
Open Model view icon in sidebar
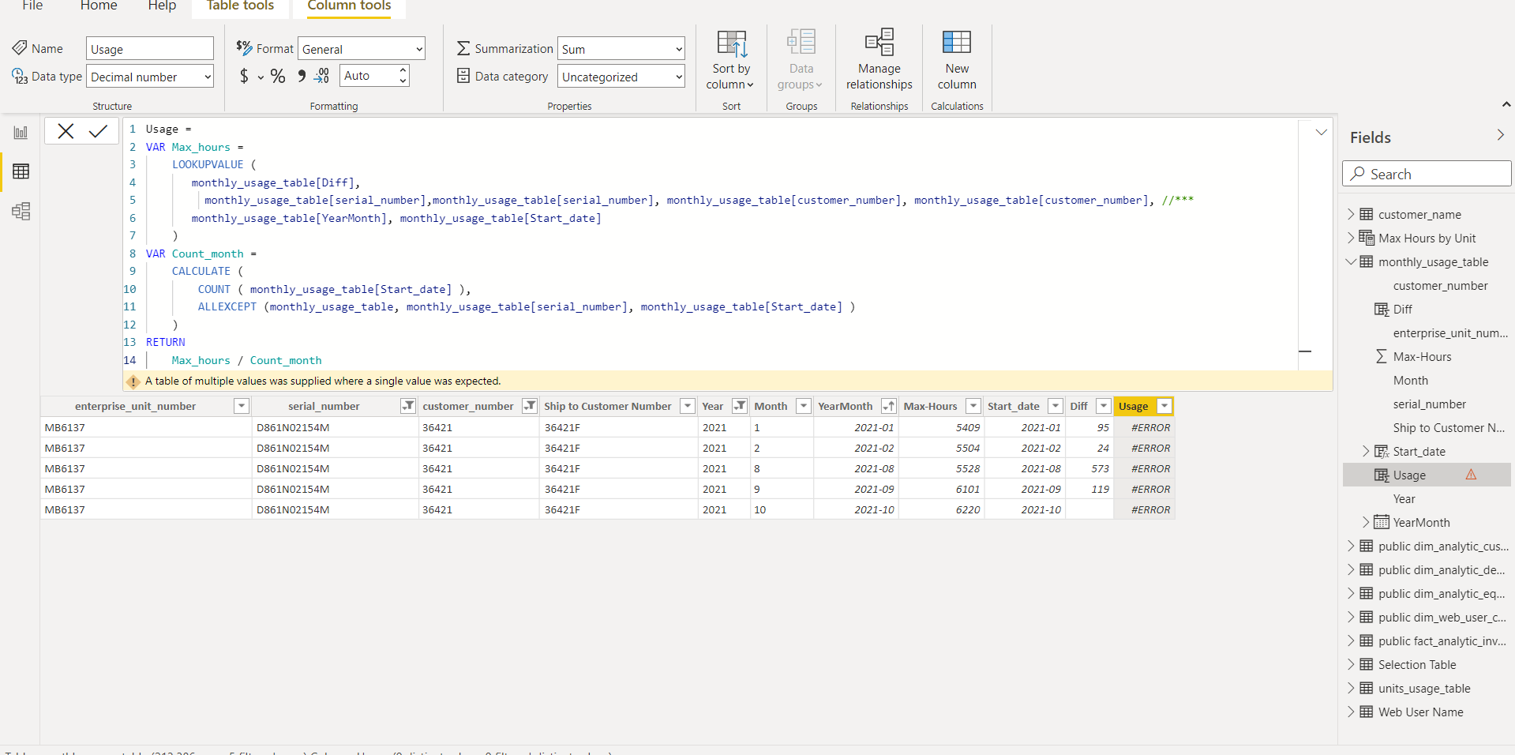point(21,211)
